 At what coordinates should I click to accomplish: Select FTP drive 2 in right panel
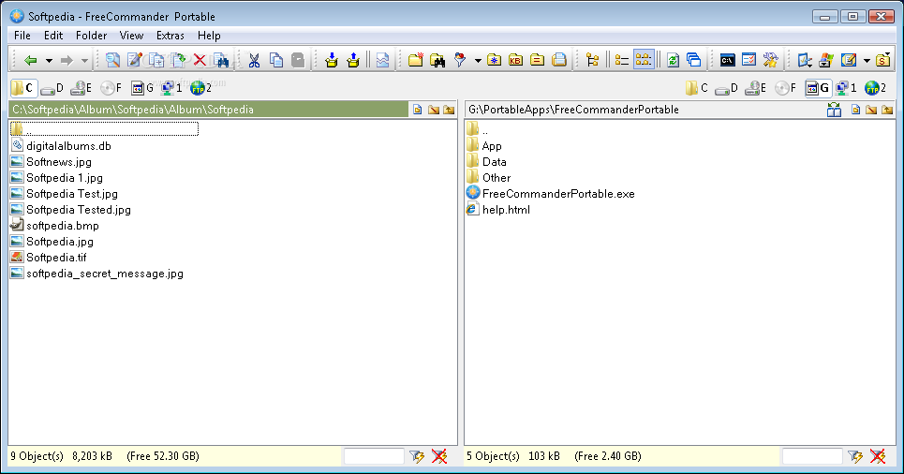[875, 88]
